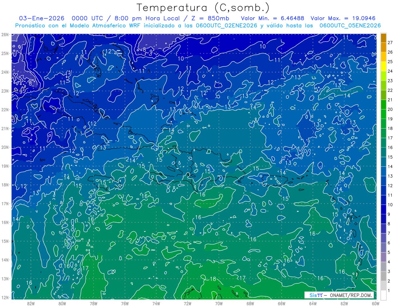Click the "78W" longitude axis label

pyautogui.click(x=93, y=303)
